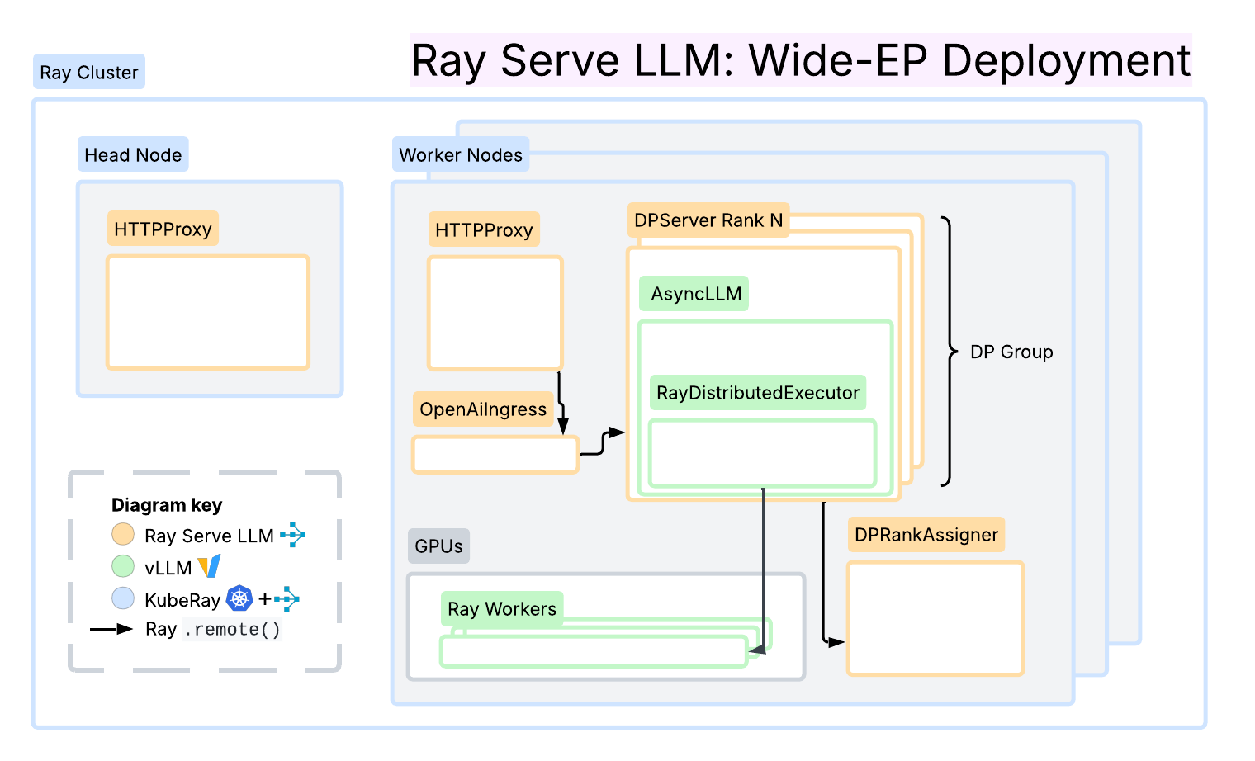Image resolution: width=1255 pixels, height=761 pixels.
Task: Click the green vLLM color circle
Action: [123, 567]
